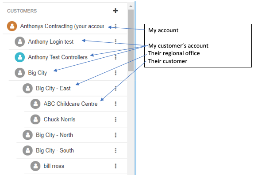254x175 pixels.
Task: Add a new customer with the plus icon
Action: [x=115, y=11]
